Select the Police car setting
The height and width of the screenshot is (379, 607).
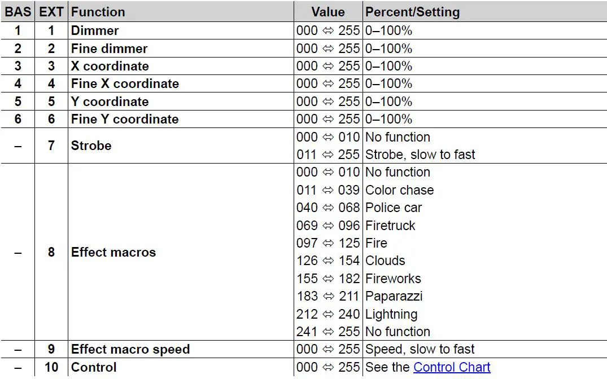pos(394,208)
